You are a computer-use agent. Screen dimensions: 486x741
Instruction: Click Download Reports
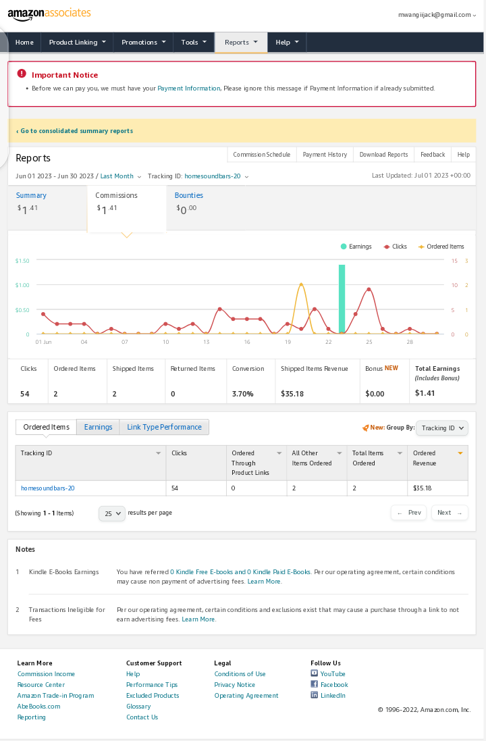coord(383,155)
